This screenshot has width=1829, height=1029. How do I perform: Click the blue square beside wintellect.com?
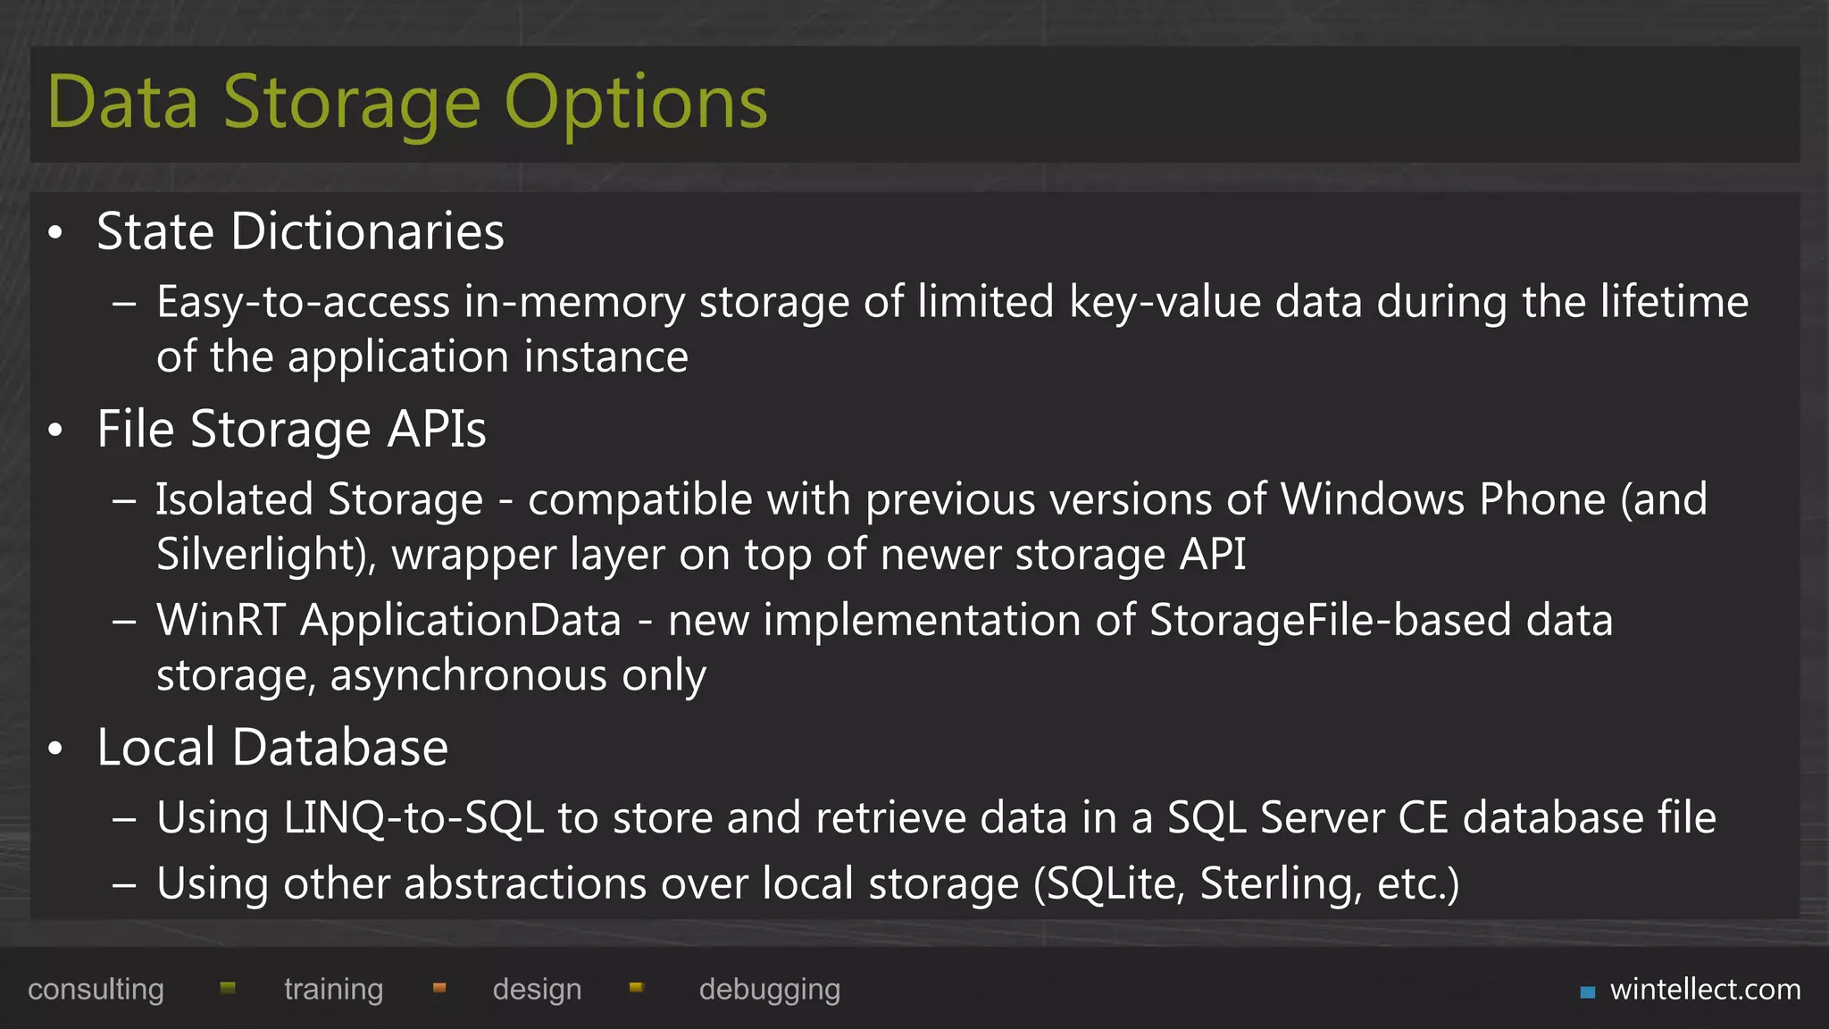(1588, 991)
